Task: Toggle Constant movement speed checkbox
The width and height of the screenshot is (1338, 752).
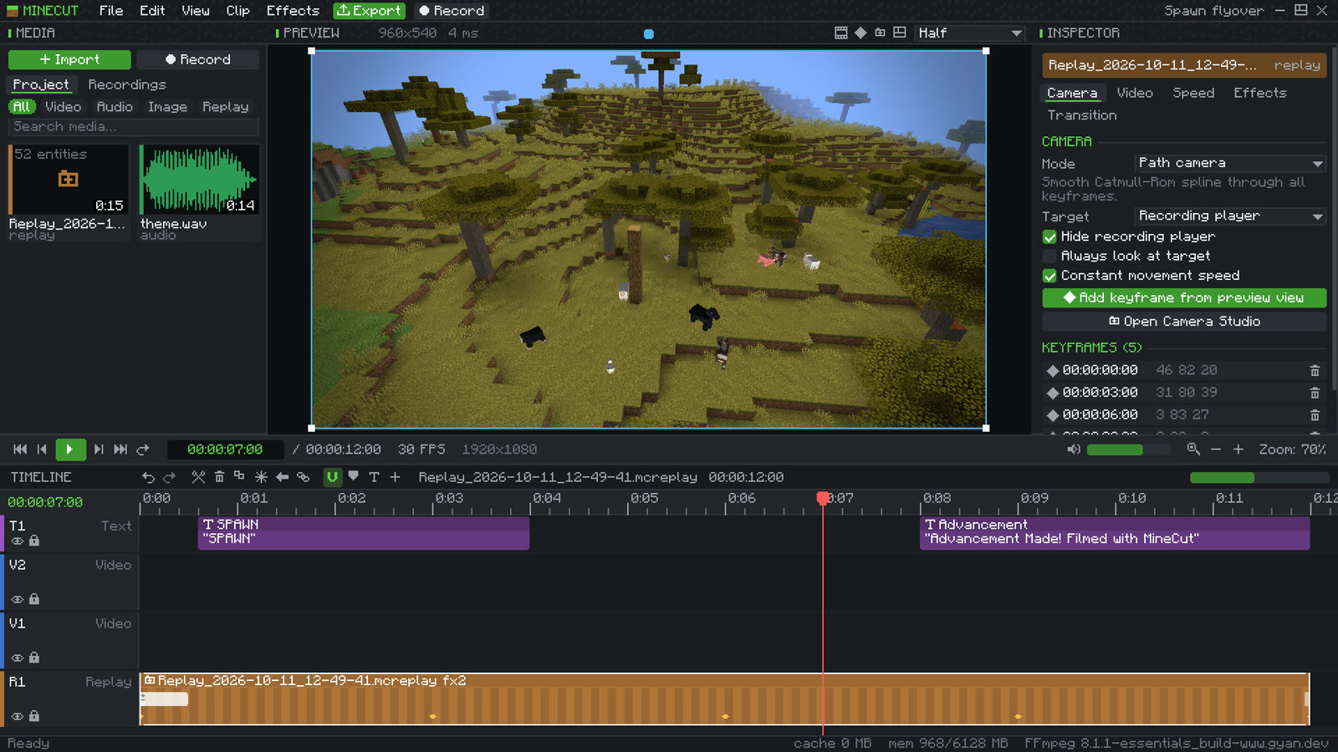Action: pos(1049,276)
